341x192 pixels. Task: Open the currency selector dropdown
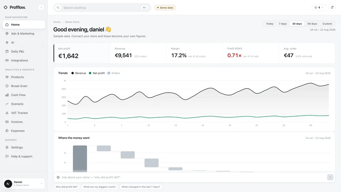click(x=319, y=7)
